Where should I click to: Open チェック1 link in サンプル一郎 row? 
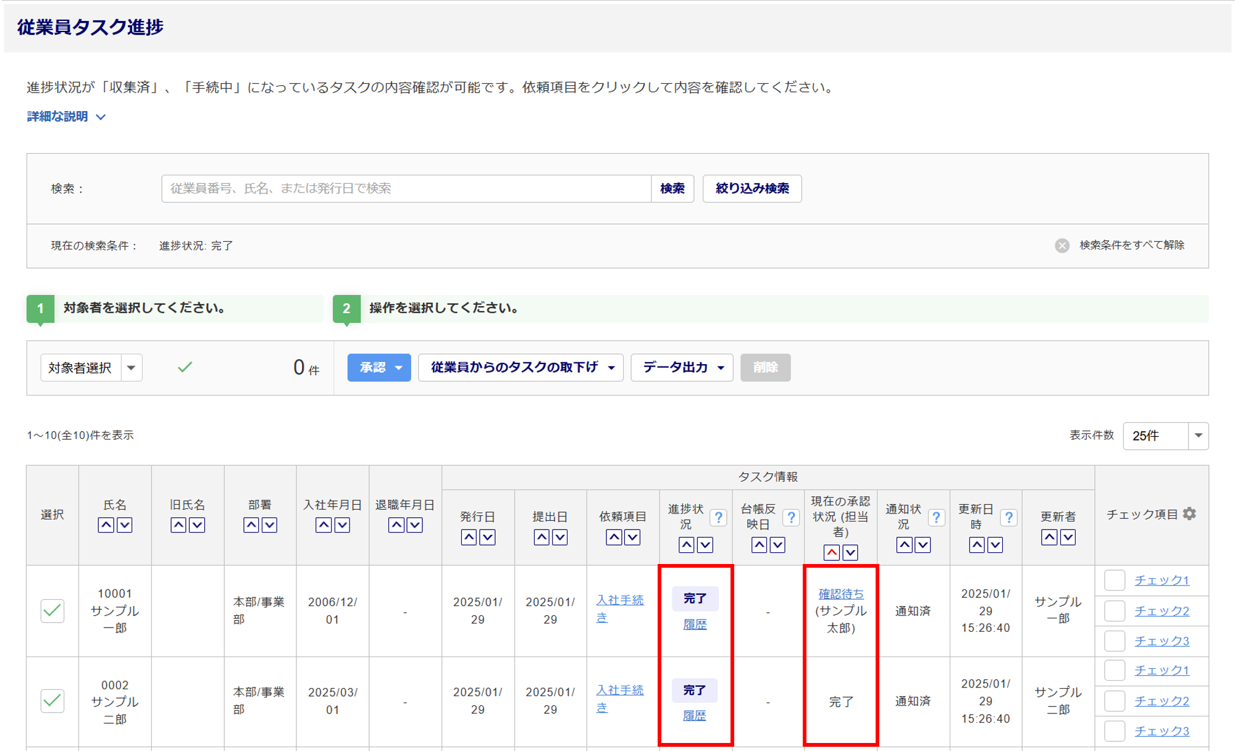pyautogui.click(x=1162, y=580)
